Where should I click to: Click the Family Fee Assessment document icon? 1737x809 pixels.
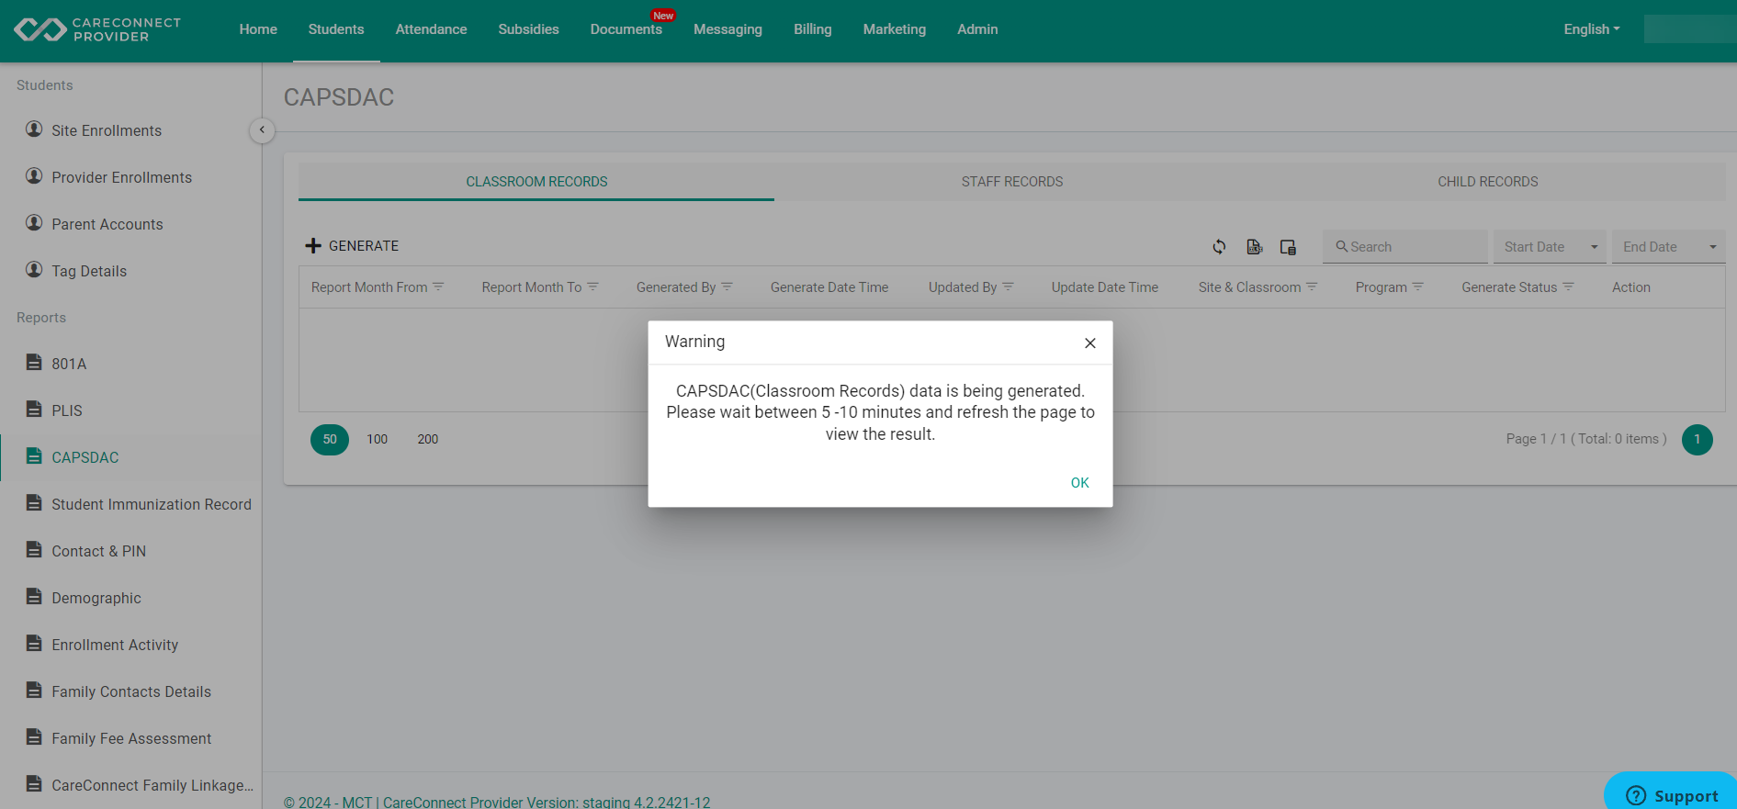click(34, 737)
